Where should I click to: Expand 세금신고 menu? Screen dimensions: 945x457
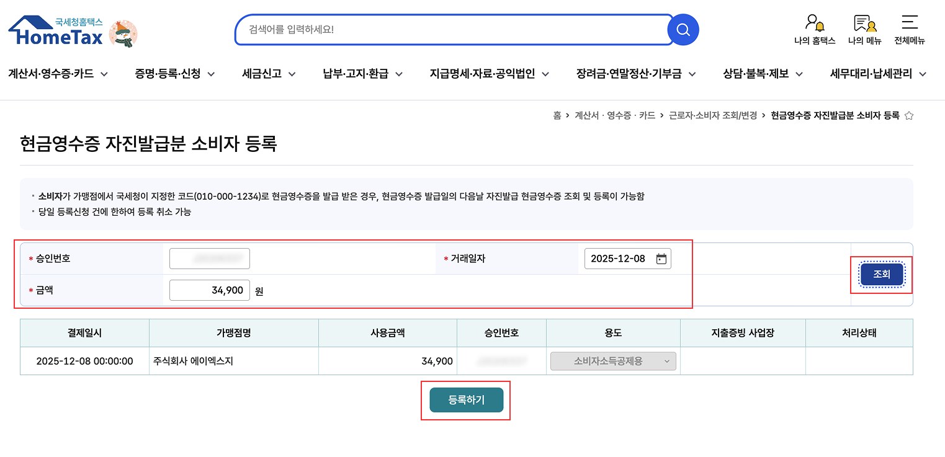[x=269, y=74]
